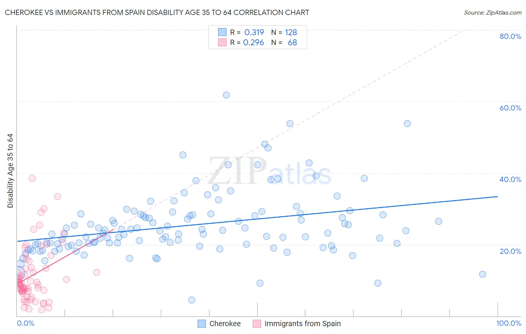Click the 80.0% y-axis label
Image resolution: width=526 pixels, height=334 pixels.
tap(510, 36)
